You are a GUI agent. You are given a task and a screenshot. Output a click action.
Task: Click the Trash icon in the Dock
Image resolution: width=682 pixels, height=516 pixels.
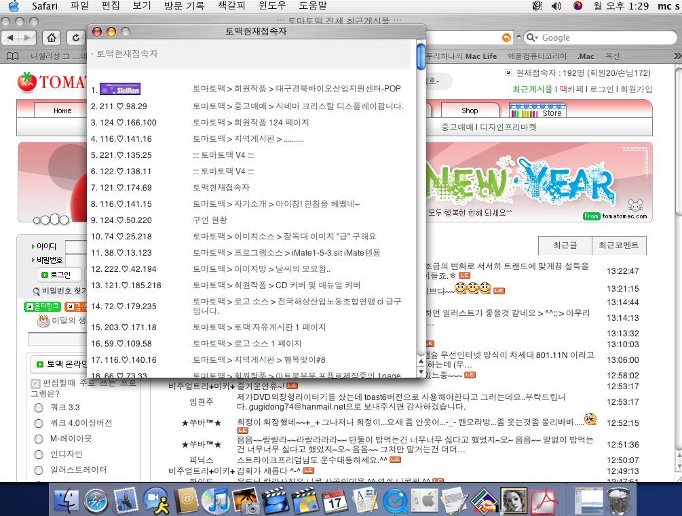pyautogui.click(x=620, y=501)
